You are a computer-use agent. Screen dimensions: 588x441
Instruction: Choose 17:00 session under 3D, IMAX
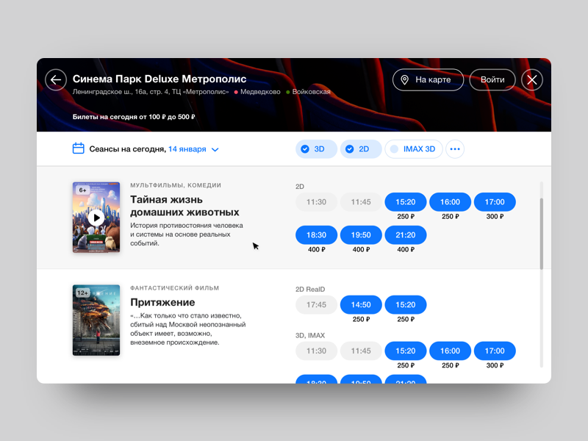click(495, 351)
